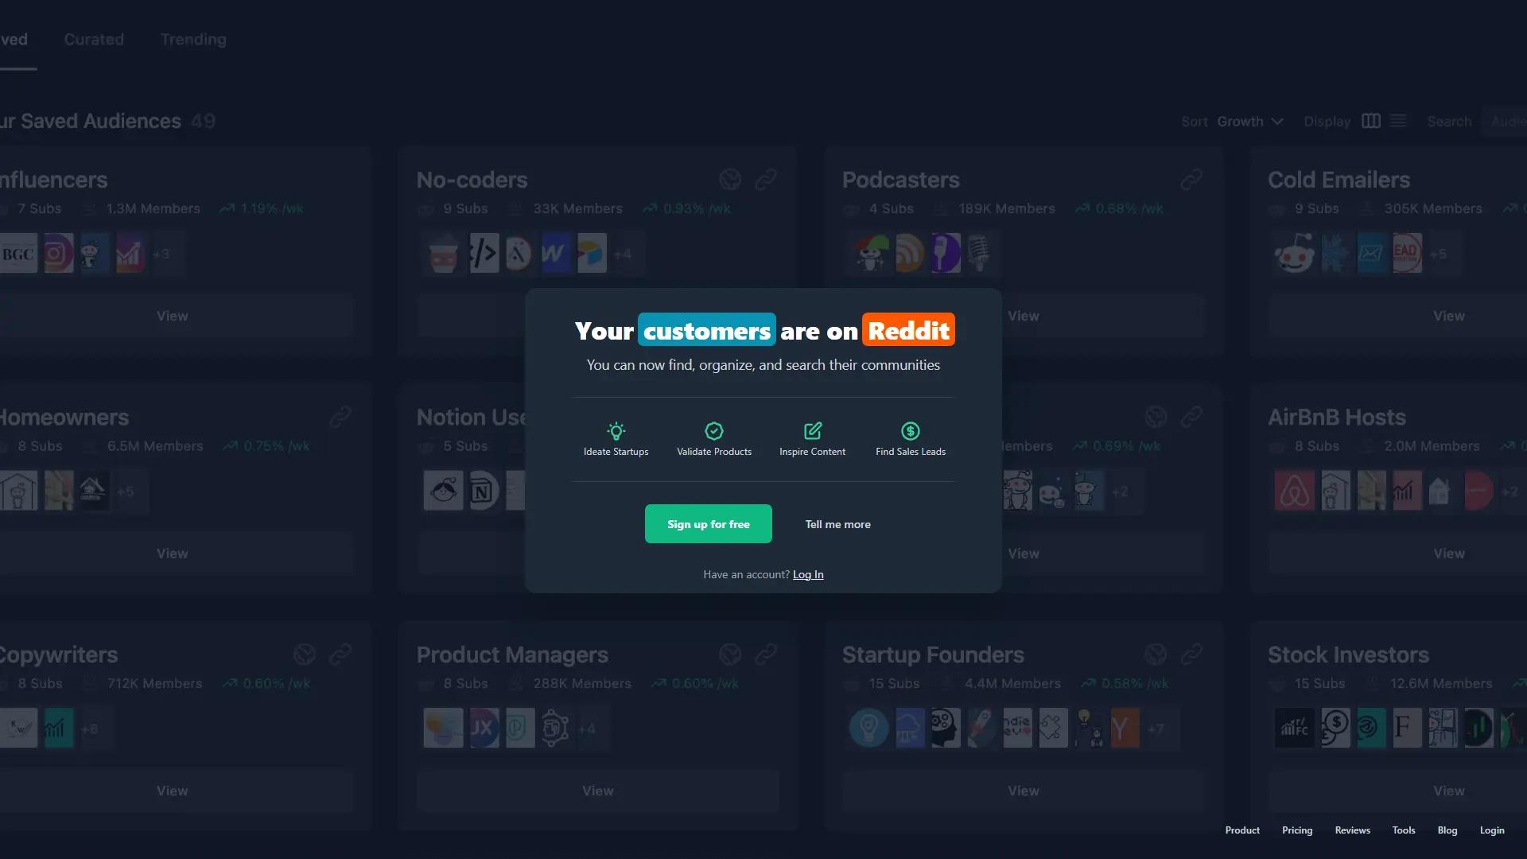The height and width of the screenshot is (859, 1527).
Task: Expand the +7 subreddits on Startup Founders
Action: point(1156,729)
